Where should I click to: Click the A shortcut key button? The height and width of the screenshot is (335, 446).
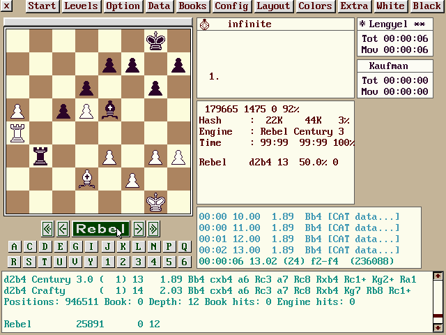[14, 246]
